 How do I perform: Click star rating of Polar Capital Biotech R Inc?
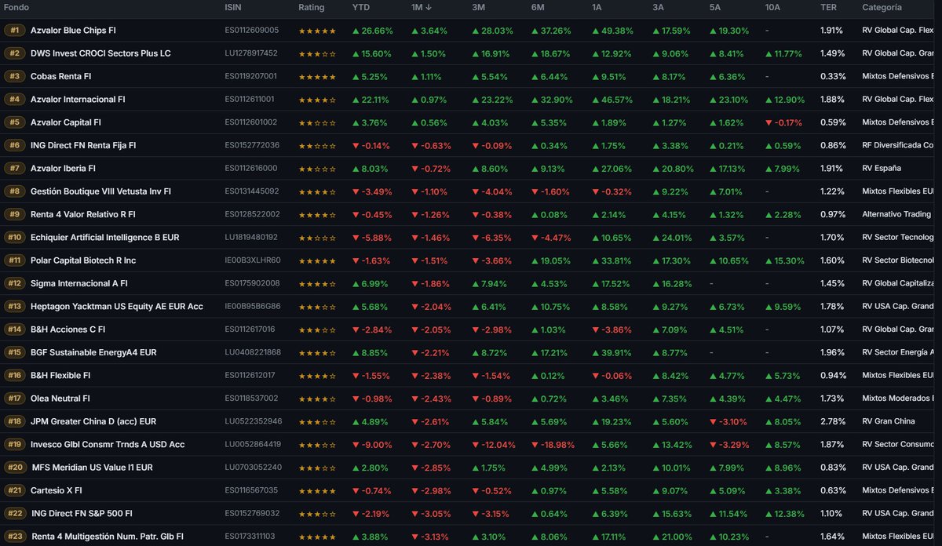(x=317, y=260)
